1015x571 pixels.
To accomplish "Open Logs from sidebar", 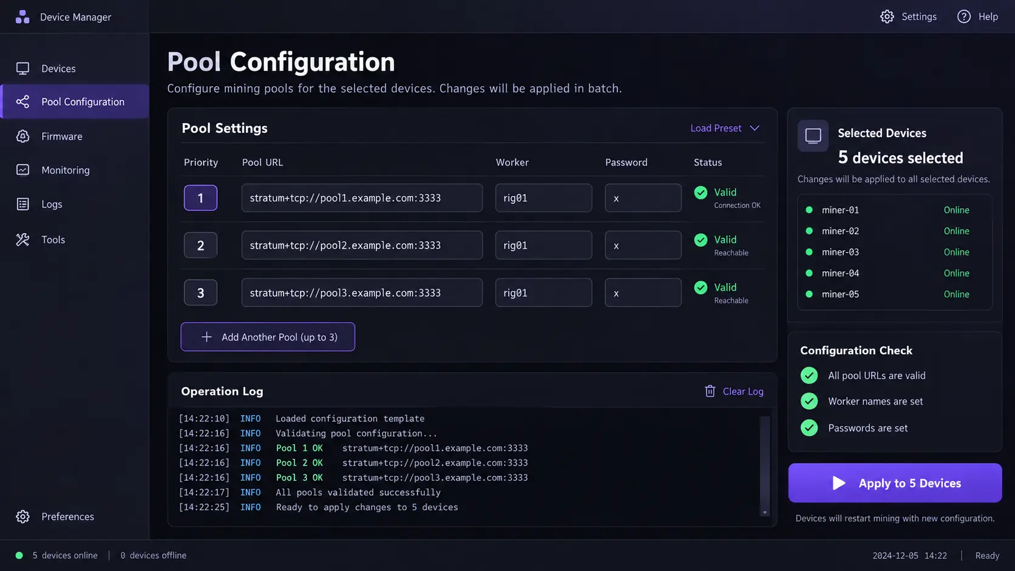I will [x=75, y=204].
